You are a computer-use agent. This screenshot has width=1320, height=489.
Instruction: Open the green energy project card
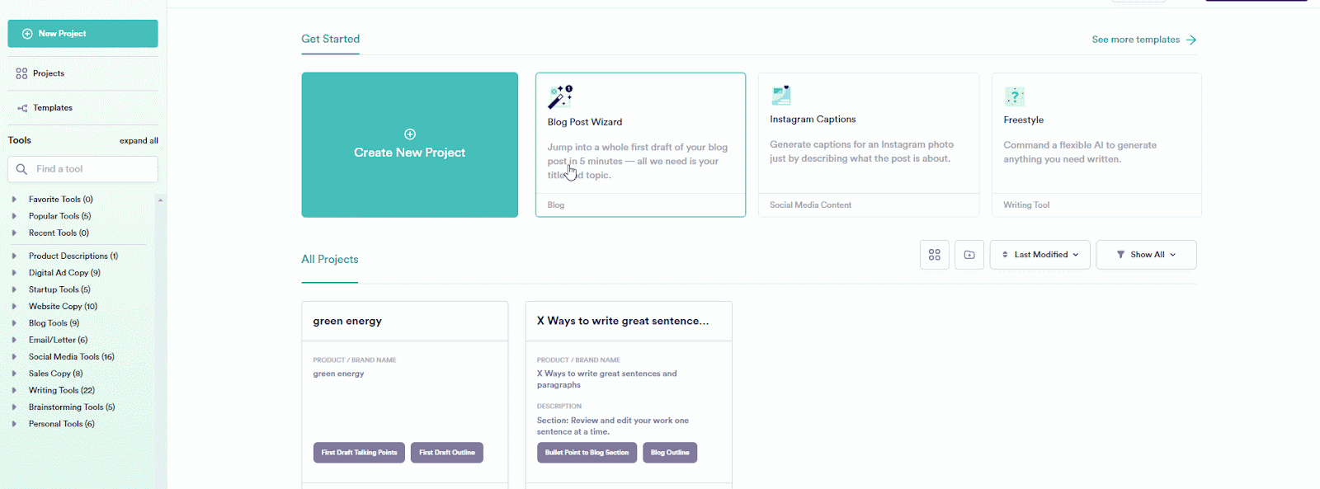404,321
